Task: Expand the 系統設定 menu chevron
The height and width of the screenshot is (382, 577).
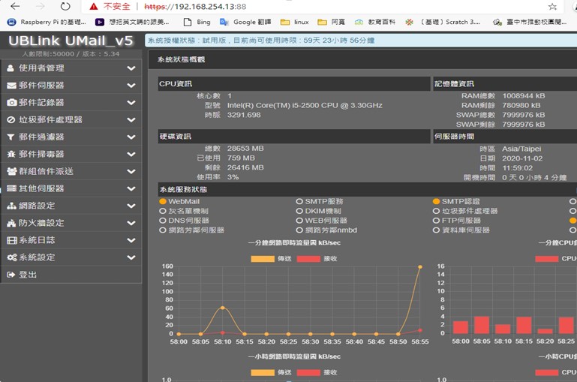Action: [x=131, y=257]
